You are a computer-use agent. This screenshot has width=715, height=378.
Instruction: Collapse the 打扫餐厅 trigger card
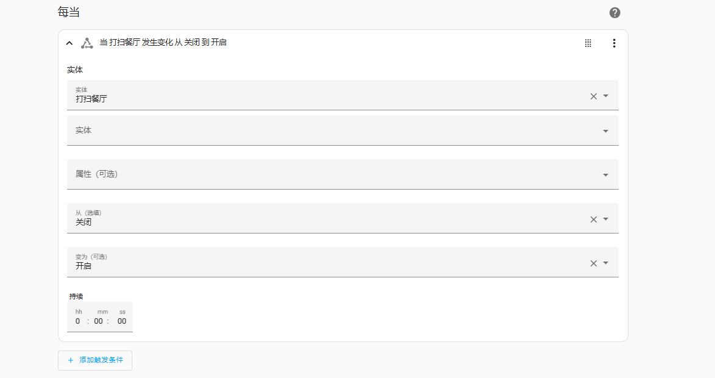click(x=69, y=43)
